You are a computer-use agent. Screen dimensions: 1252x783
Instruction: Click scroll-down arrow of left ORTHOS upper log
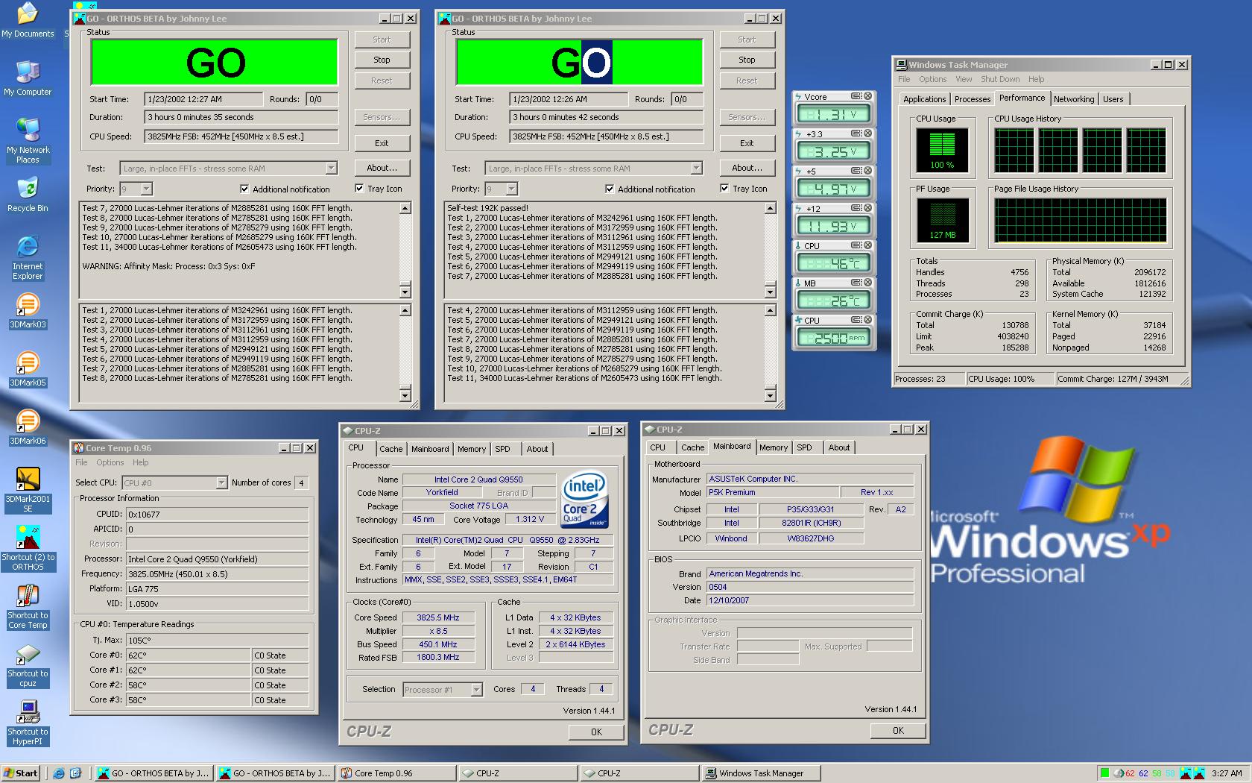(x=405, y=292)
